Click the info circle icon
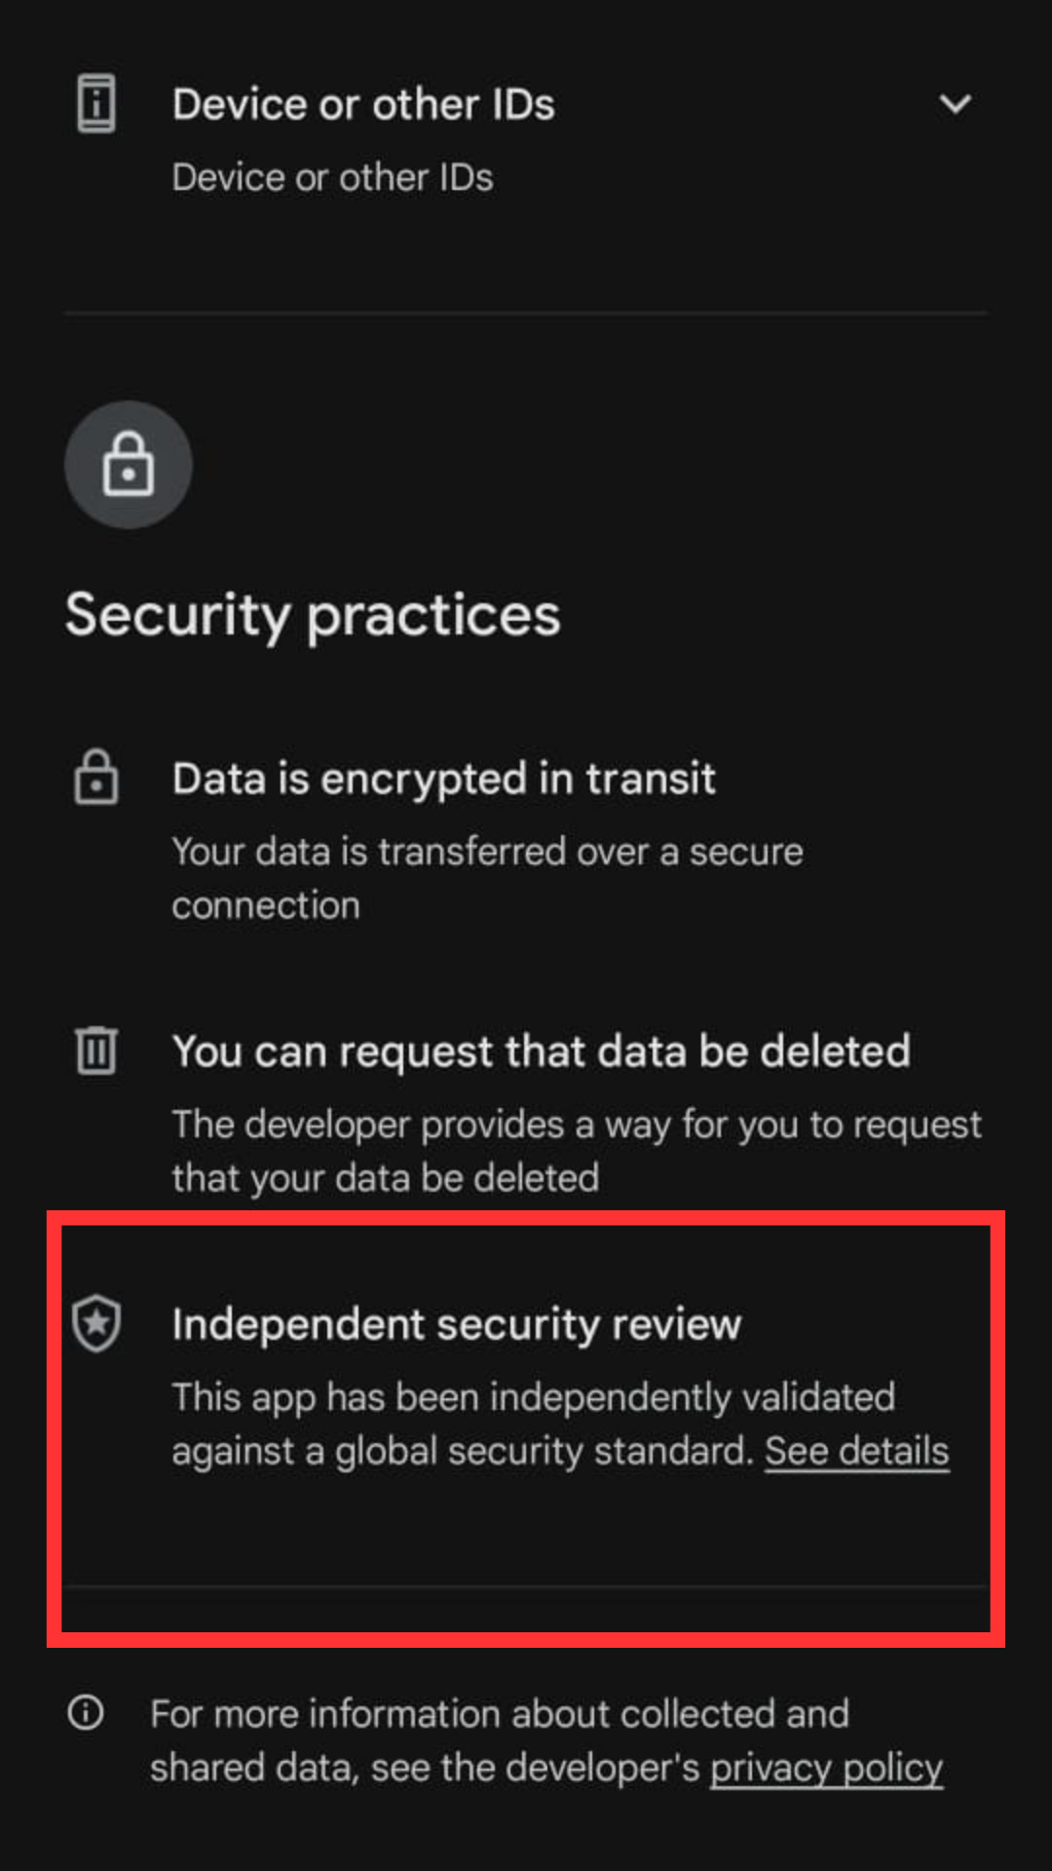 [x=86, y=1712]
